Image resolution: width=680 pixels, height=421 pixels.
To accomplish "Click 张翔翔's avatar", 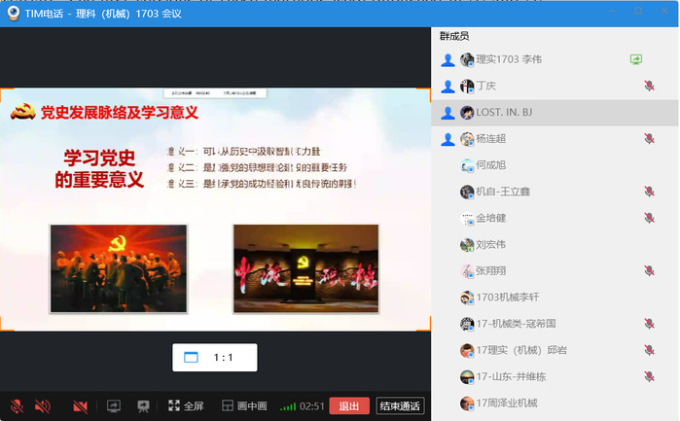I will 467,270.
